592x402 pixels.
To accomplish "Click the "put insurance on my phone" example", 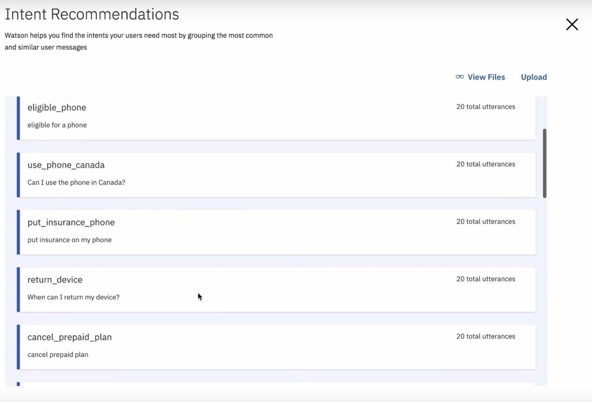I will 69,240.
